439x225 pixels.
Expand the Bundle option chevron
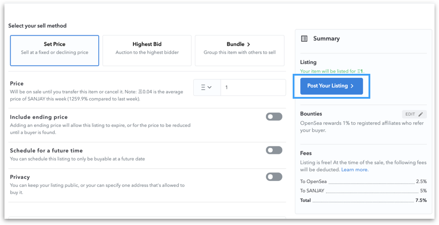click(248, 44)
